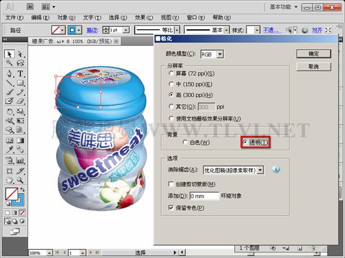This screenshot has height=258, width=345.
Task: Open stroke color swatch dropdown arrow
Action: tap(79, 30)
